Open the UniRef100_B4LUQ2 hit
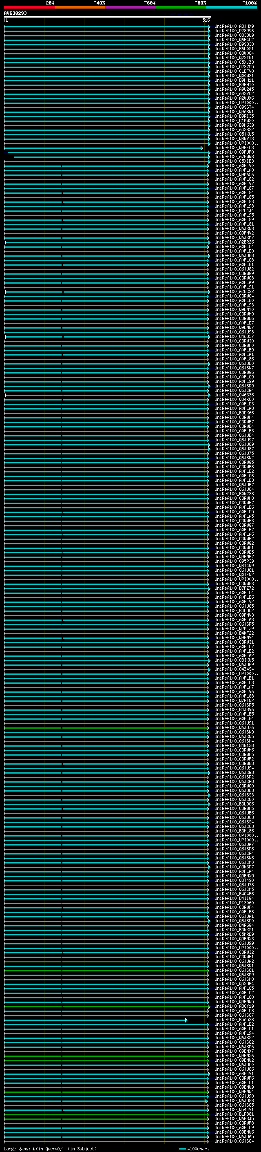The width and height of the screenshot is (261, 1152). click(x=234, y=611)
